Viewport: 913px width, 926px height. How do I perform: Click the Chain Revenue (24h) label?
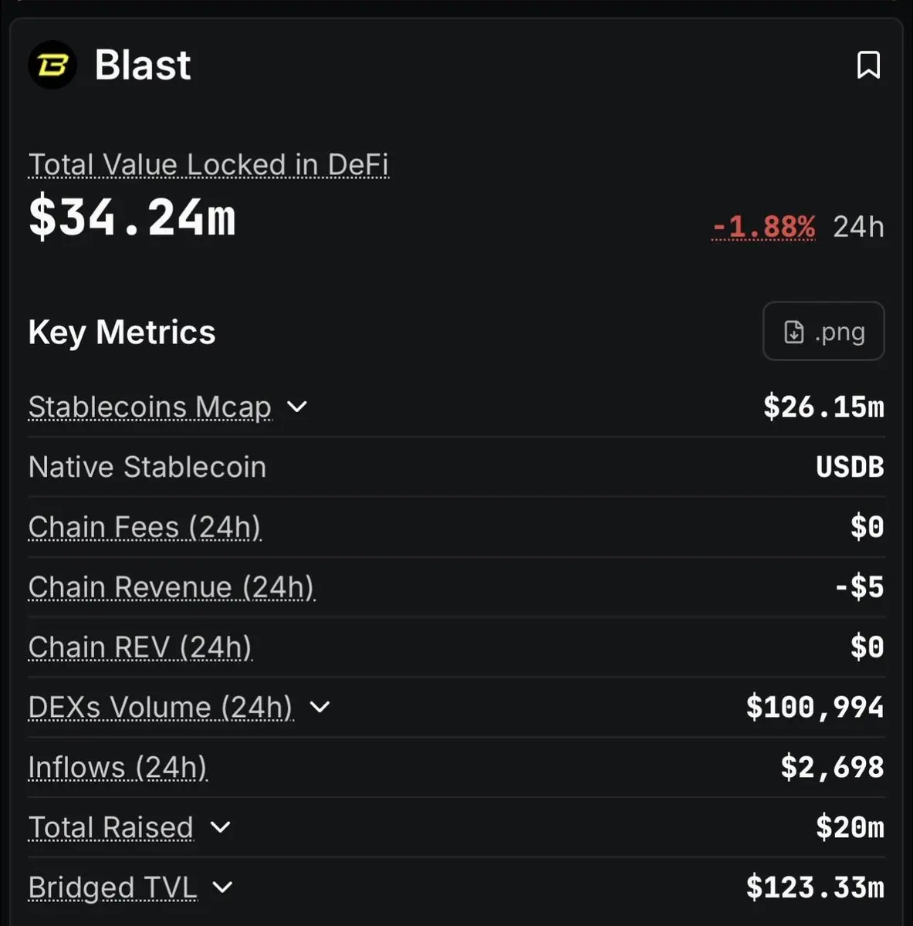click(x=171, y=587)
